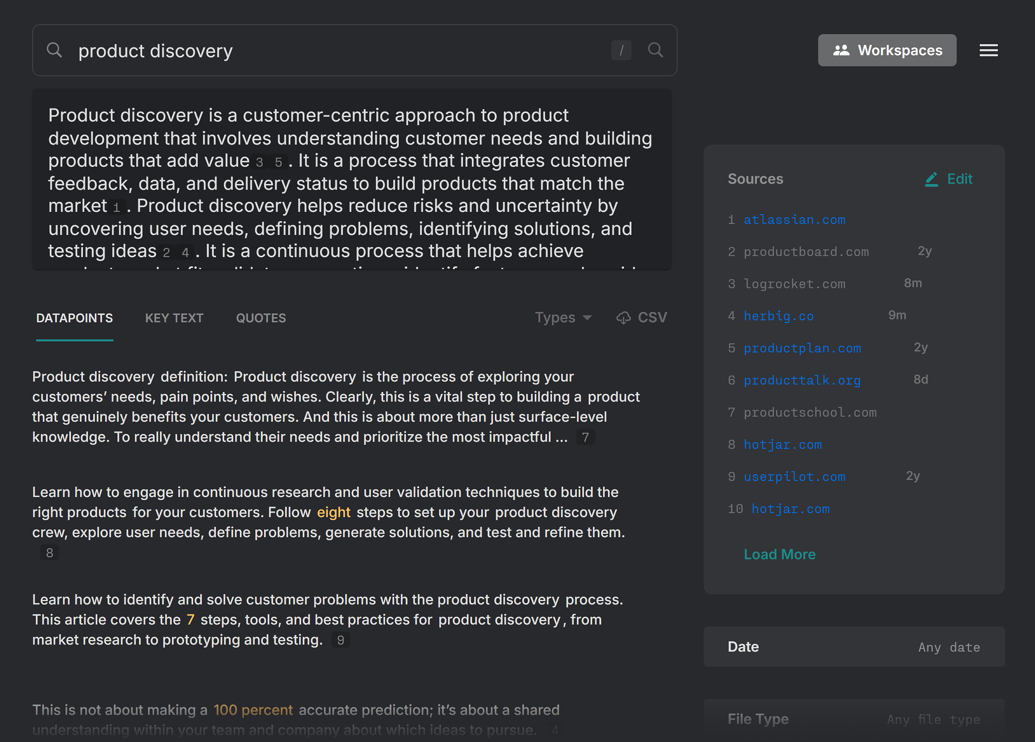Click citation badge 7 after first datapoint
Screen dimensions: 1035x742
[585, 438]
